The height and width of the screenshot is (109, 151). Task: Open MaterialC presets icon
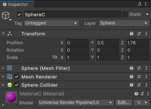coord(142,94)
